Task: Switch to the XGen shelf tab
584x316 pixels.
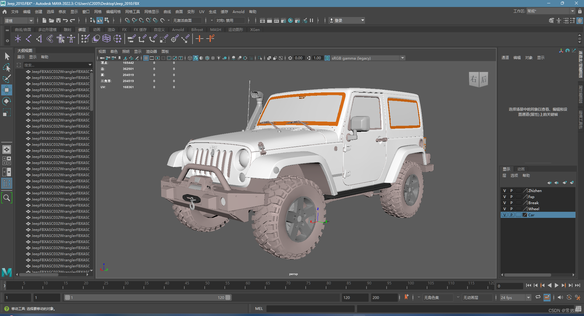Action: (255, 29)
